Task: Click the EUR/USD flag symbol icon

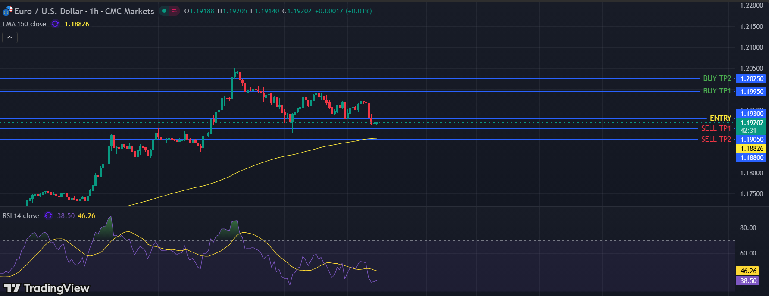Action: [x=7, y=11]
